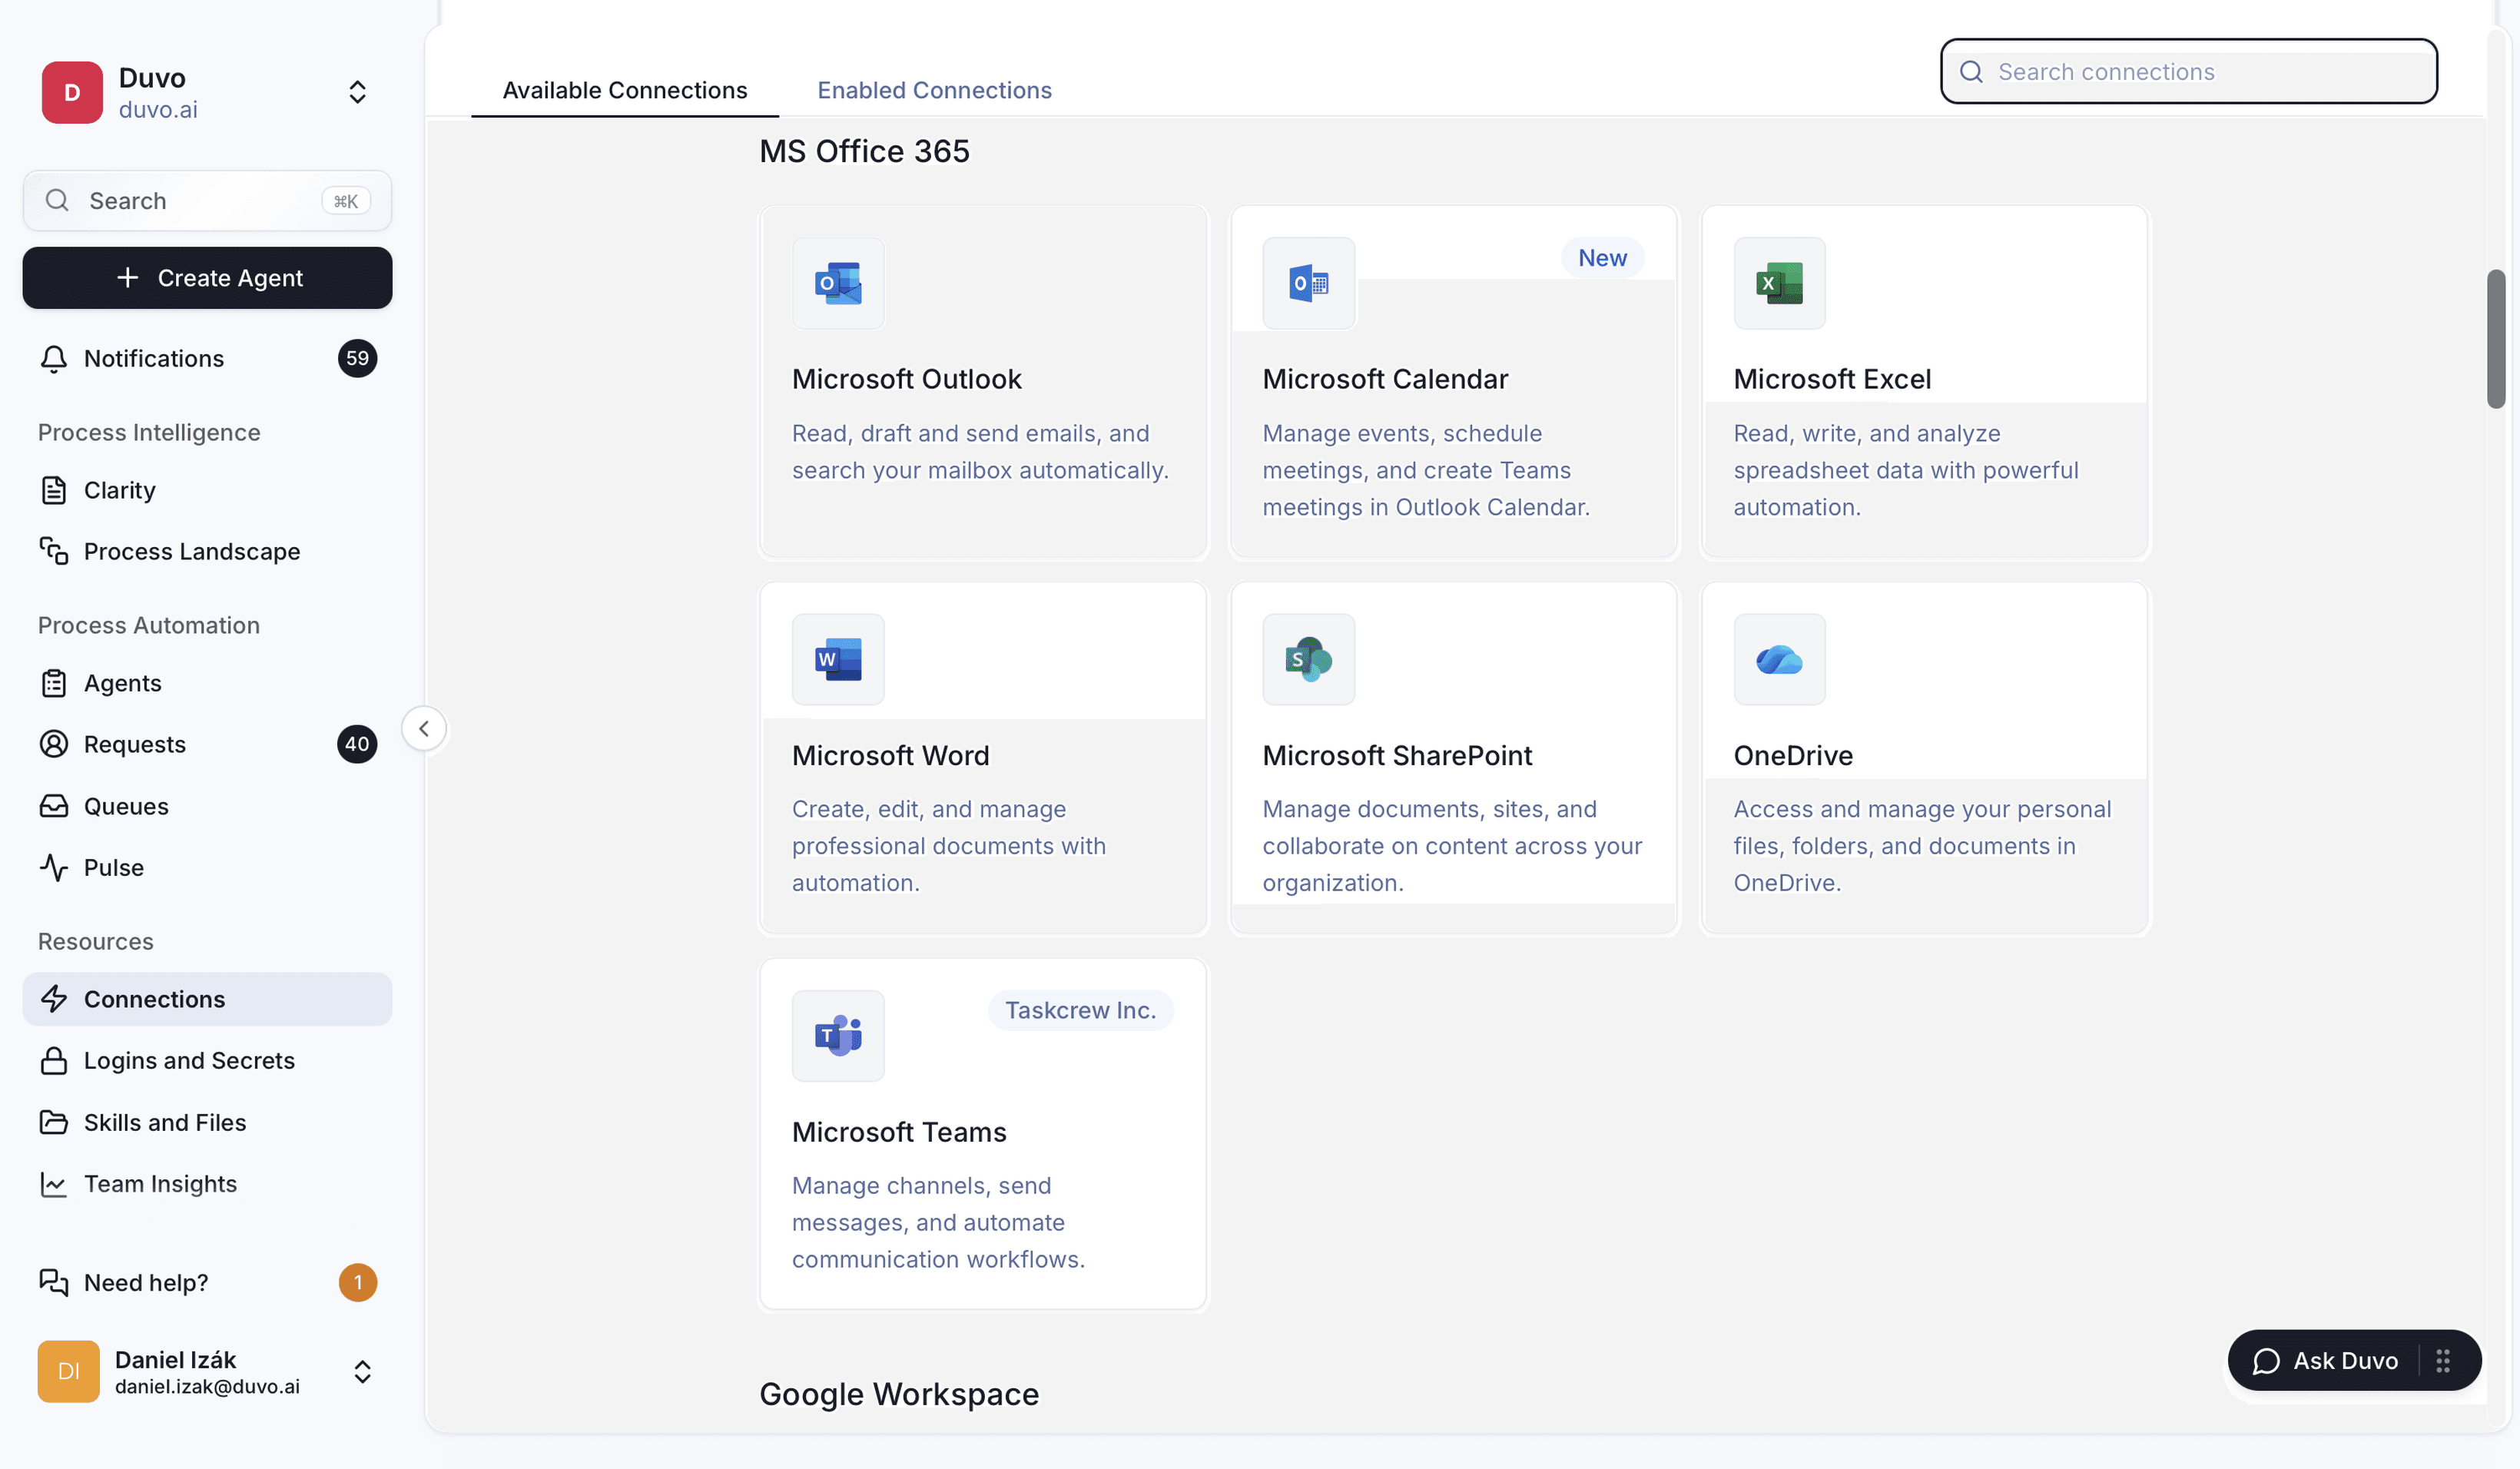Click the Logins and Secrets lock icon

tap(54, 1060)
